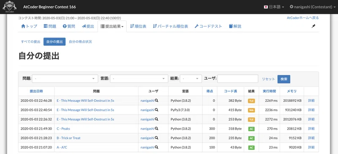Image resolution: width=338 pixels, height=154 pixels.
Task: Go to the トップ tab
Action: click(29, 27)
